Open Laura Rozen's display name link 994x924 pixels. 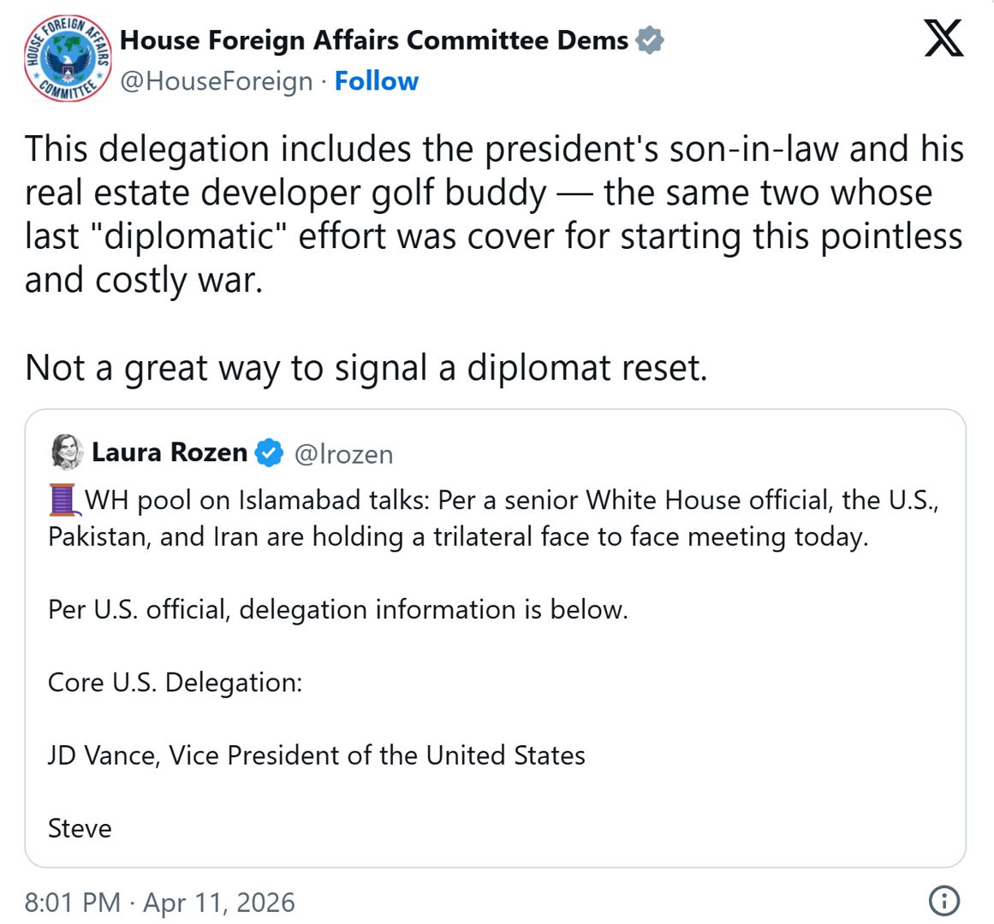(x=170, y=453)
